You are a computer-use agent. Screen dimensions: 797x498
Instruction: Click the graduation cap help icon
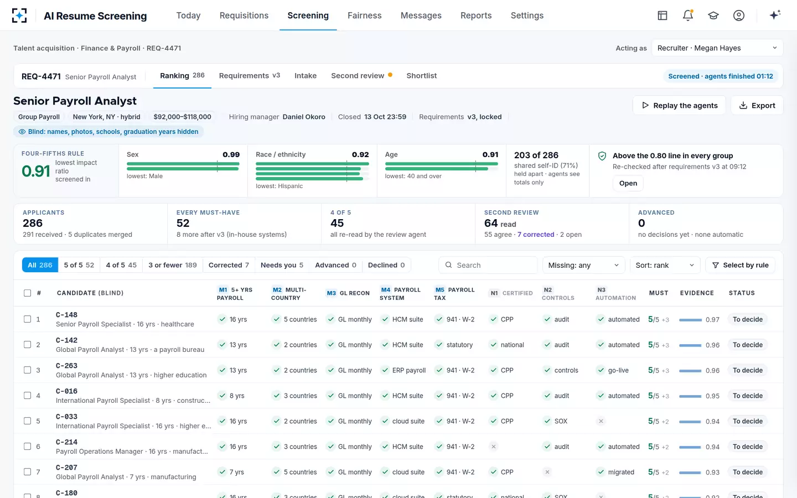pos(713,15)
